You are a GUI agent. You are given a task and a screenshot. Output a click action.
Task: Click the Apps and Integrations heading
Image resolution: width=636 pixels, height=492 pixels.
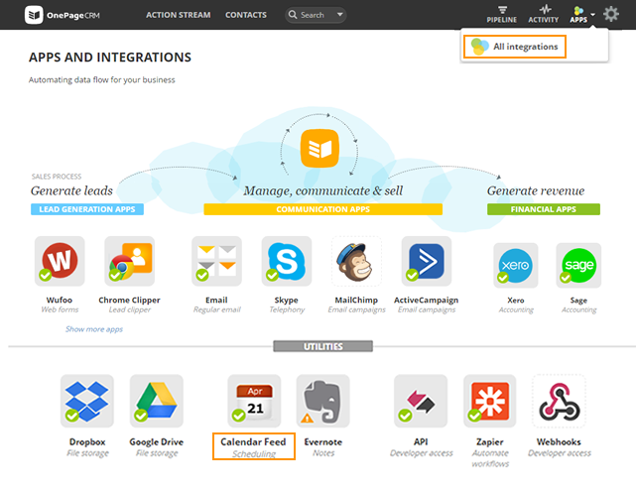110,58
